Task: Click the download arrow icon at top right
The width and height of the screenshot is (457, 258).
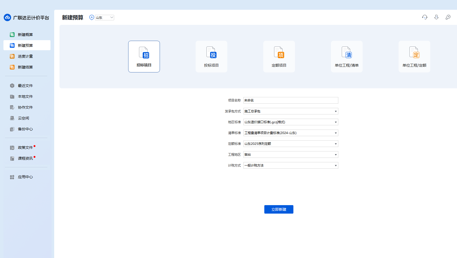Action: (x=436, y=17)
